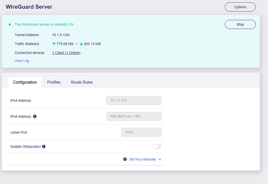Open the Route Rules tab

(82, 82)
